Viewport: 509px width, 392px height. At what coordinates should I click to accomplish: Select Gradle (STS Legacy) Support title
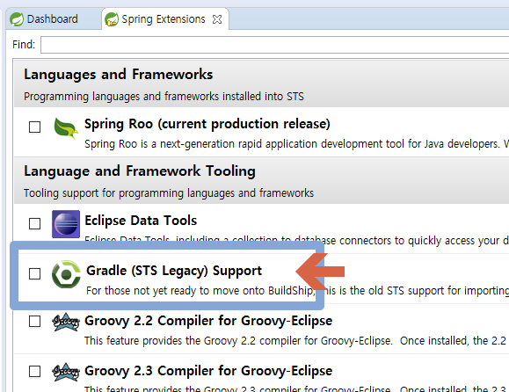coord(174,271)
